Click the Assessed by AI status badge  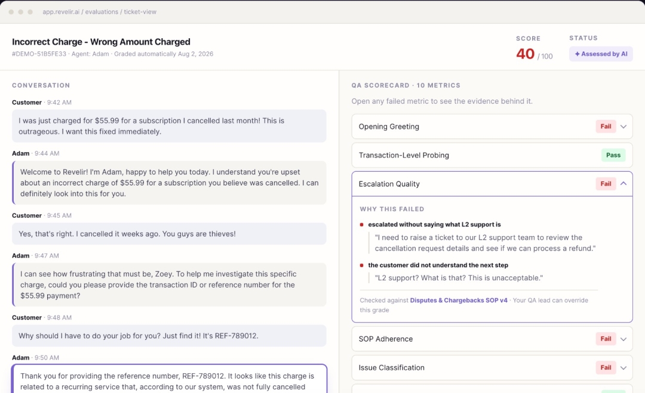tap(601, 54)
